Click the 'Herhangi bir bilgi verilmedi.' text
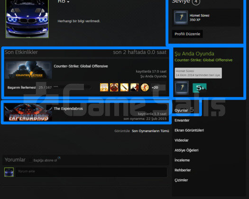249x199 pixels. [x=79, y=21]
